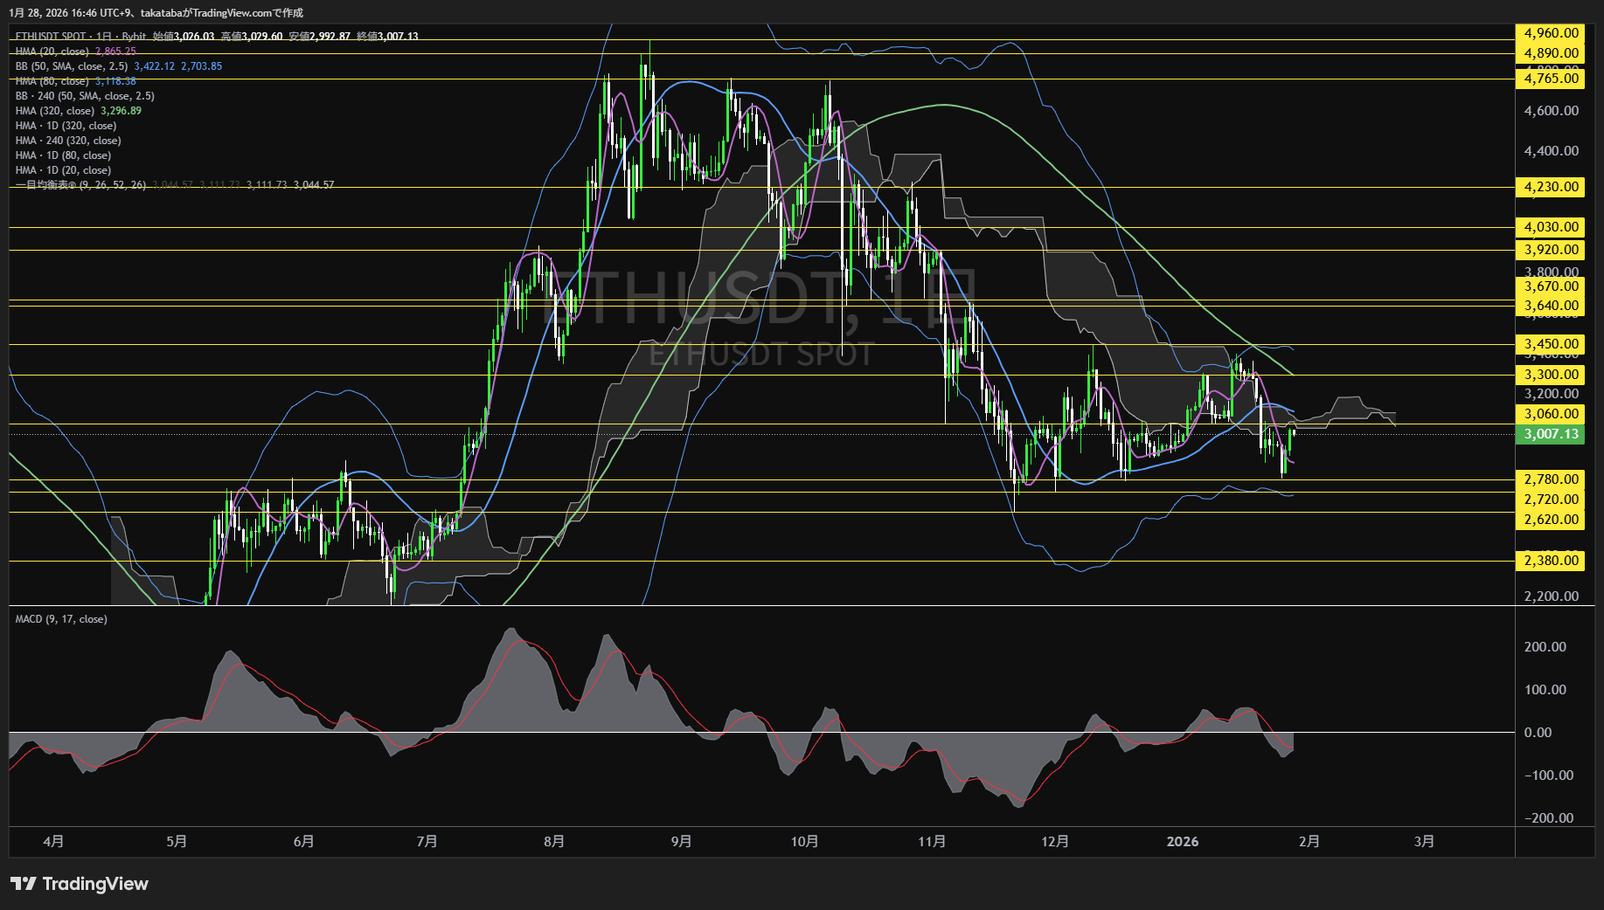1604x910 pixels.
Task: Click the 10月 label on time axis
Action: [804, 842]
